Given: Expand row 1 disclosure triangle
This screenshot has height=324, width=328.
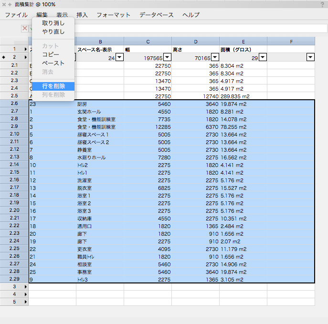Looking at the screenshot, I should click(25, 49).
